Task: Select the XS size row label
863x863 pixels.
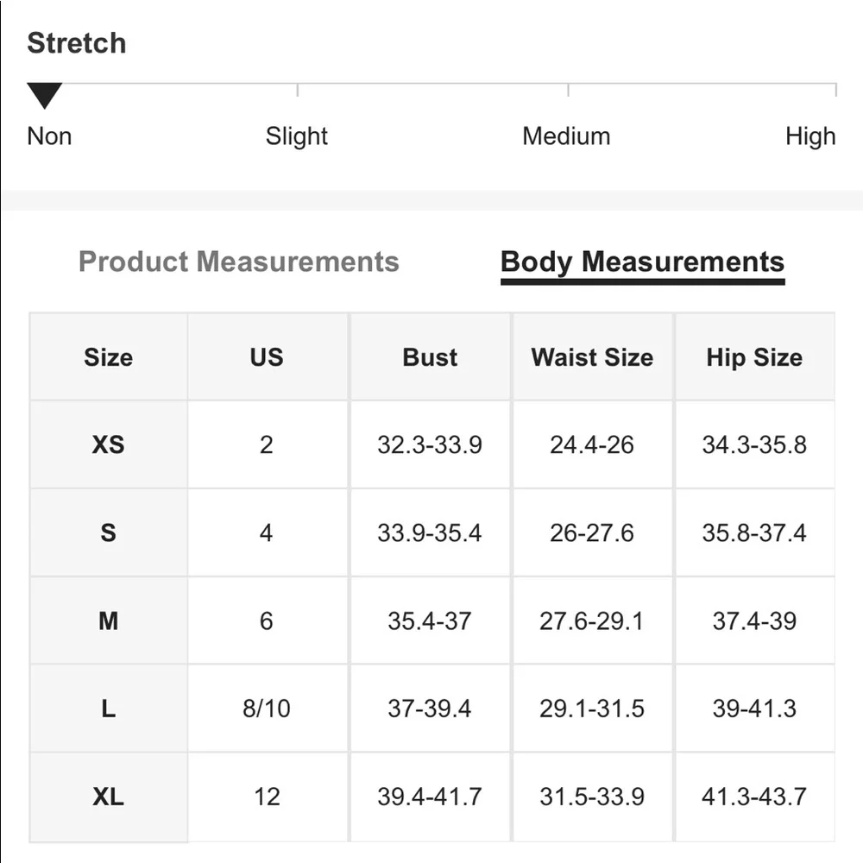Action: pyautogui.click(x=108, y=444)
